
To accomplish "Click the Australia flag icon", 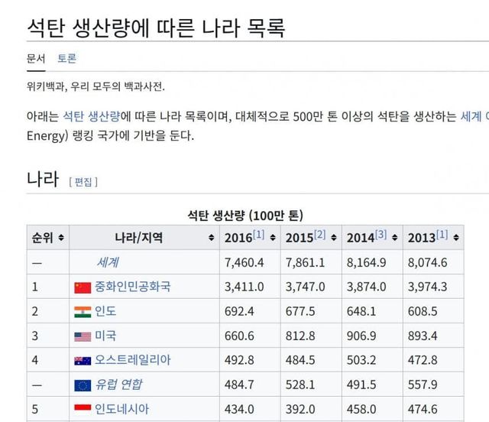I will click(83, 361).
